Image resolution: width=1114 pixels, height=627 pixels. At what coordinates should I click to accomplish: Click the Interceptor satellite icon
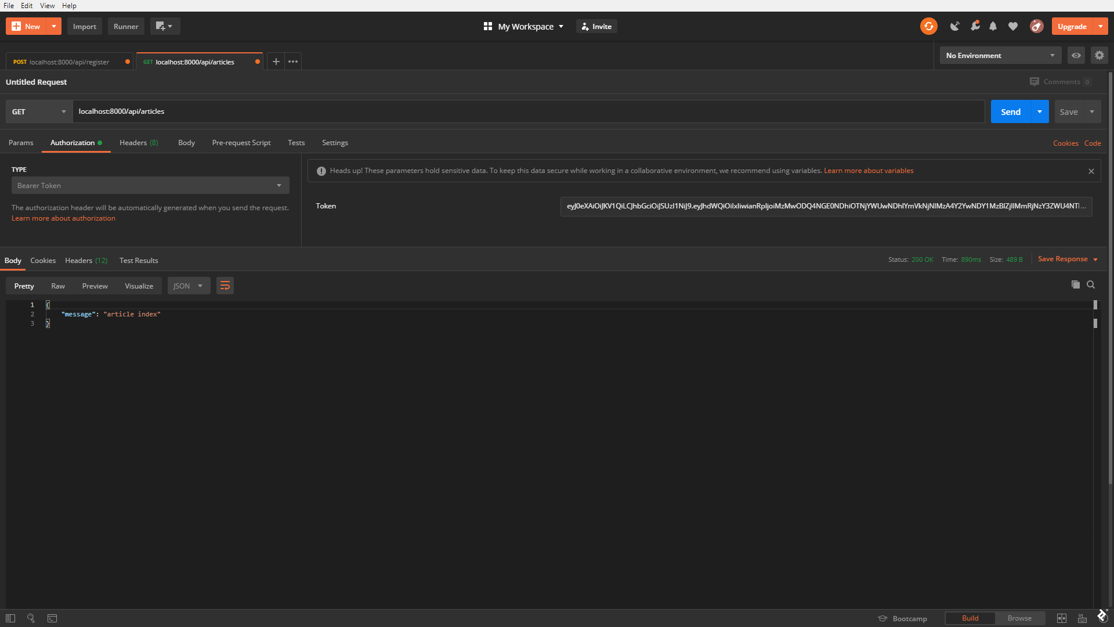click(x=954, y=26)
